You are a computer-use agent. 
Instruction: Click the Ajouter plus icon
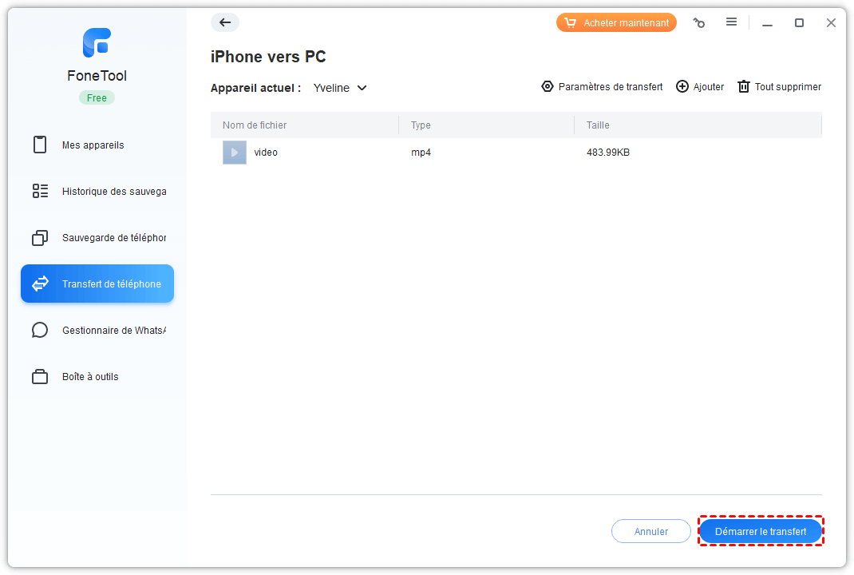tap(682, 87)
